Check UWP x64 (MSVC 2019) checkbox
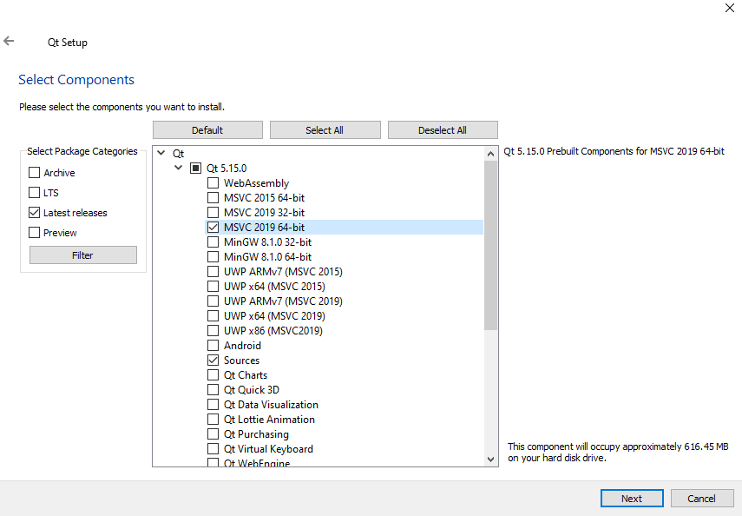This screenshot has height=516, width=742. point(213,315)
